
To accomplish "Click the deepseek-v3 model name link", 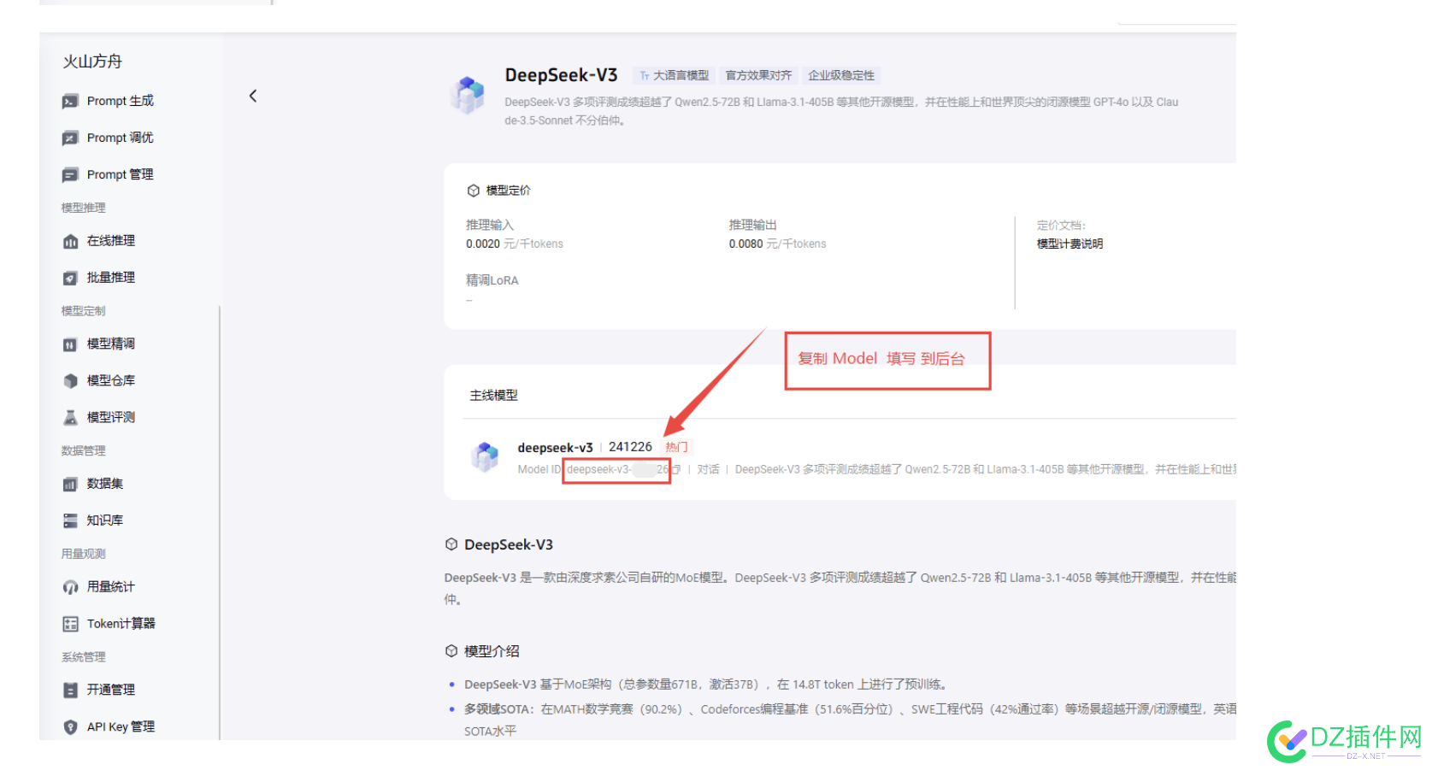I will tap(555, 448).
